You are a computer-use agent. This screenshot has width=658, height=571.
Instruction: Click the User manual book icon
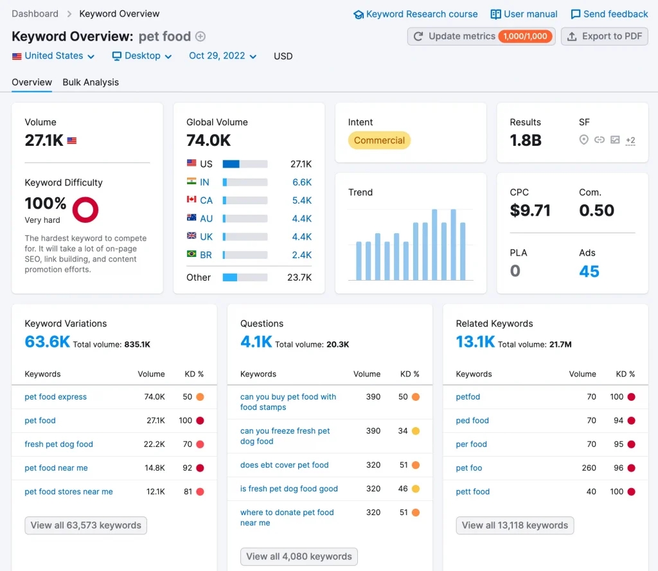pyautogui.click(x=495, y=15)
